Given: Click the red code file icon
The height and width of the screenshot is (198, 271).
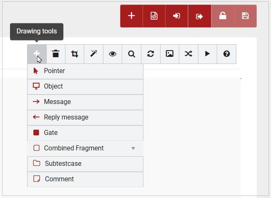Looking at the screenshot, I should 154,16.
